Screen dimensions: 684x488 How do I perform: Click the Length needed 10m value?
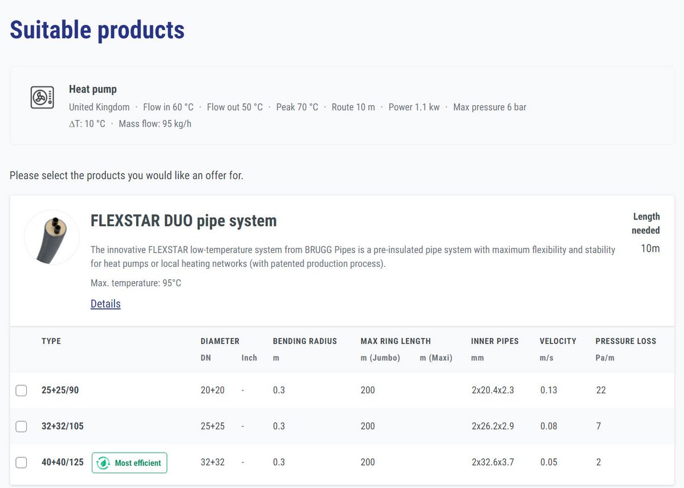point(651,249)
